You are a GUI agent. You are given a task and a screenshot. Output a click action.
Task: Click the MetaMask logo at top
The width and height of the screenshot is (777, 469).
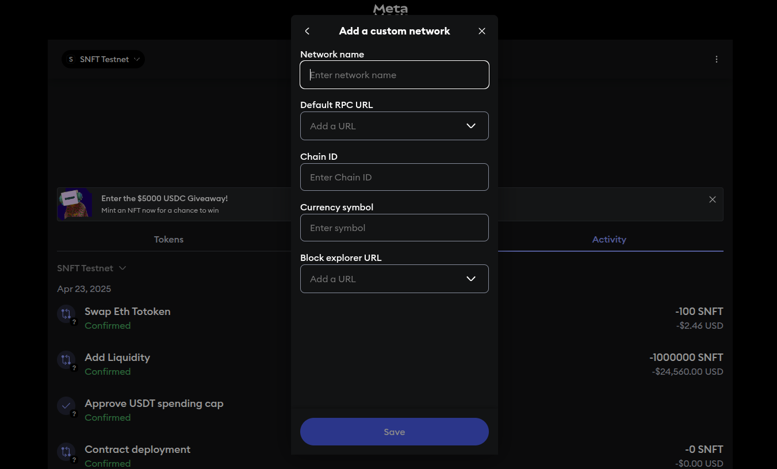click(x=391, y=9)
